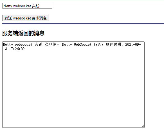Place cursor at 欢迎使用 in the response

point(52,45)
